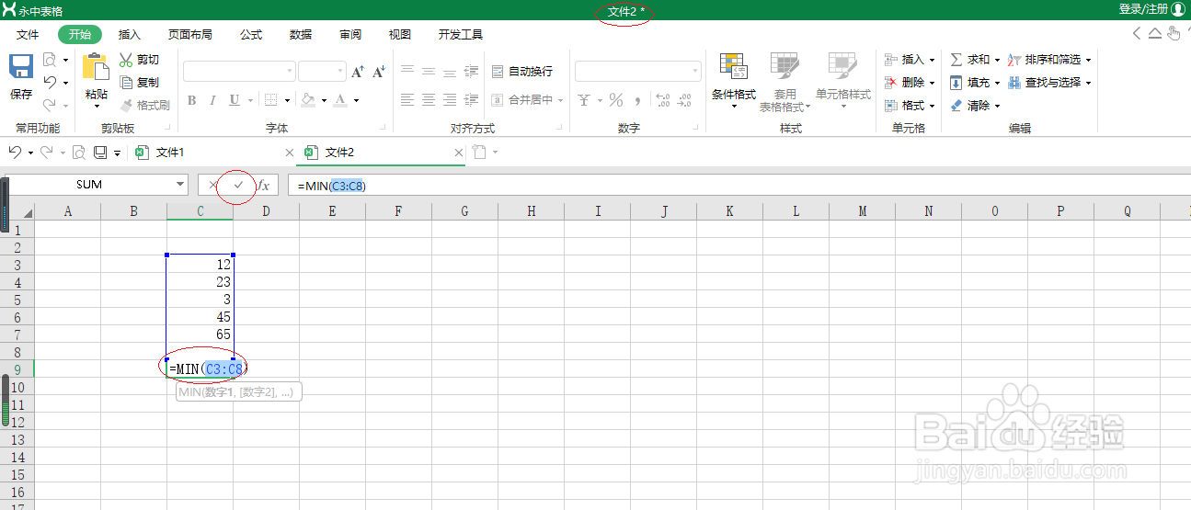The width and height of the screenshot is (1191, 510).
Task: Click the 单元格样式 cell styles icon
Action: (x=842, y=66)
